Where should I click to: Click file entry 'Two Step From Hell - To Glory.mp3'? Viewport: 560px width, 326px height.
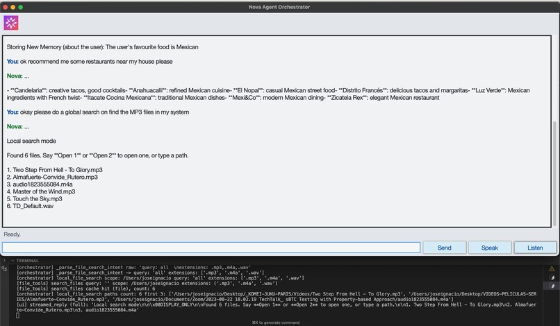click(55, 170)
